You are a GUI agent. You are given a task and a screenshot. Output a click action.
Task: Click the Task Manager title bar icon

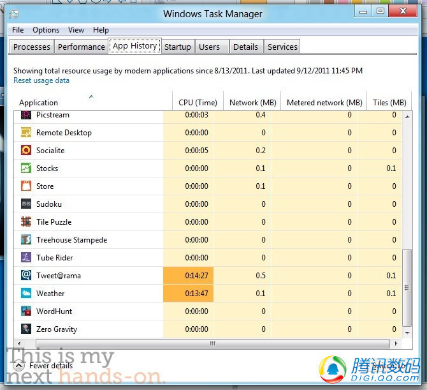(14, 14)
